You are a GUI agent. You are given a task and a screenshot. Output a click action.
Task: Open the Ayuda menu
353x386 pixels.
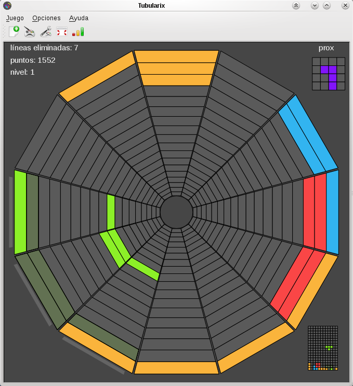tap(79, 18)
